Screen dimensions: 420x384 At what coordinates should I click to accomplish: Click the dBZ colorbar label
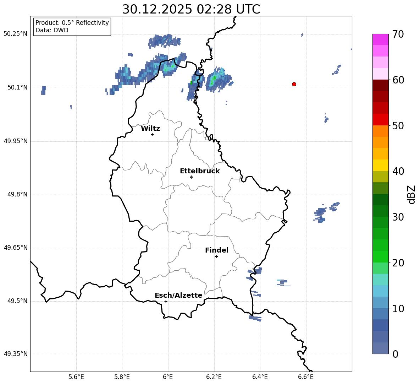pos(411,194)
